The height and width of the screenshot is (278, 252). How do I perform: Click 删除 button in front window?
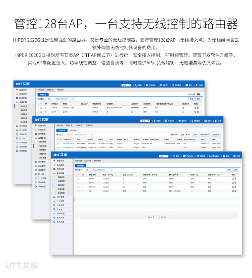coord(236,170)
